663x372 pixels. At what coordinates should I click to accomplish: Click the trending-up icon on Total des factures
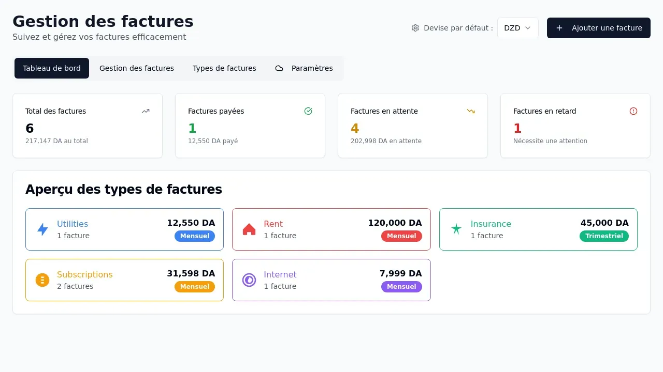[146, 111]
